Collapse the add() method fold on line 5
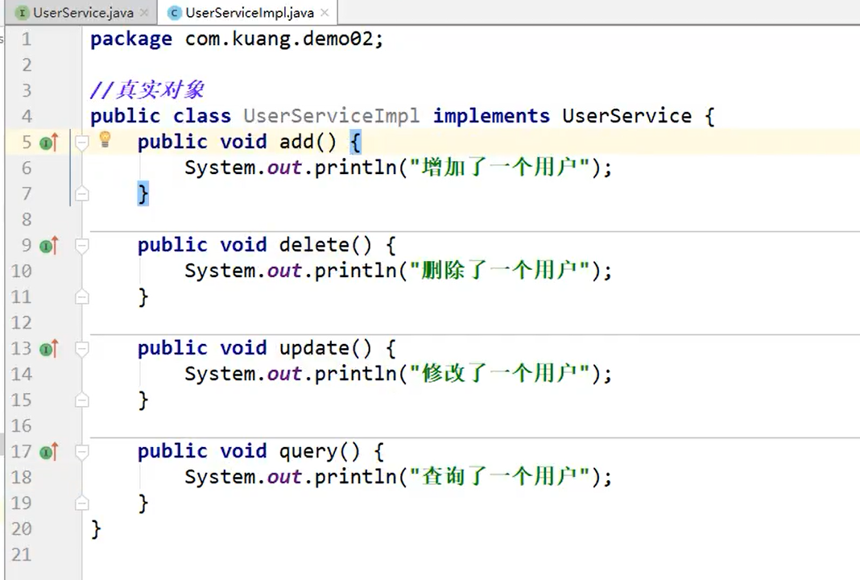The width and height of the screenshot is (860, 580). pyautogui.click(x=81, y=143)
